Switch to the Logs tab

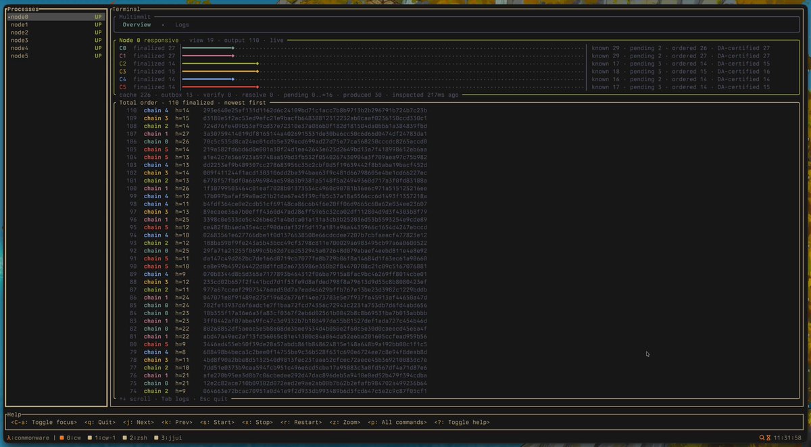(182, 25)
